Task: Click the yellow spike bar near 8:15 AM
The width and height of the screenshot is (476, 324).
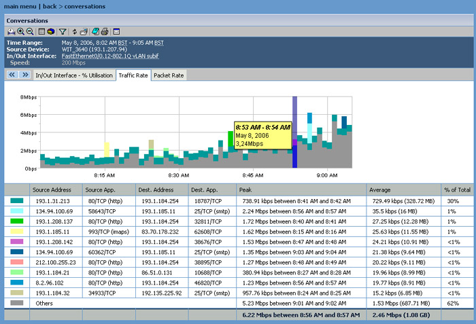Action: point(107,149)
